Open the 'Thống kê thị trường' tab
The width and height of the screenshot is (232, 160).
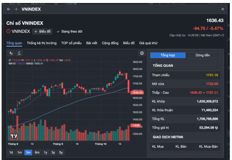[42, 43]
